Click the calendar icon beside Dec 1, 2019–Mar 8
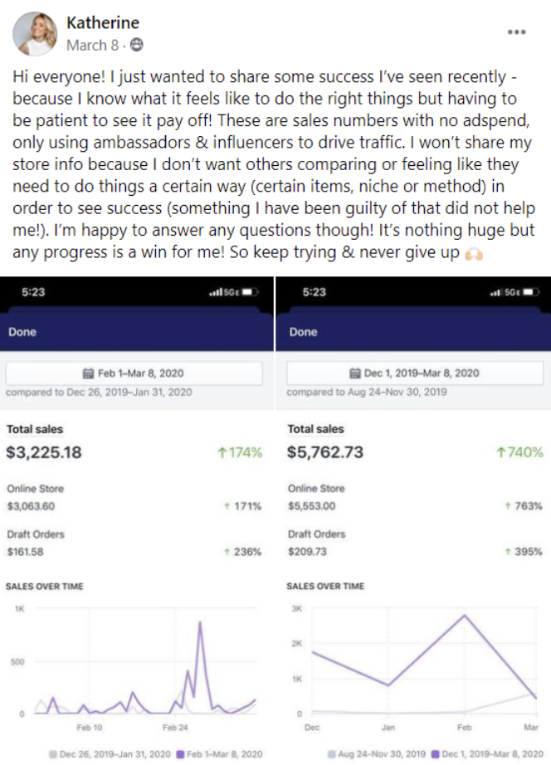This screenshot has height=765, width=551. (356, 373)
